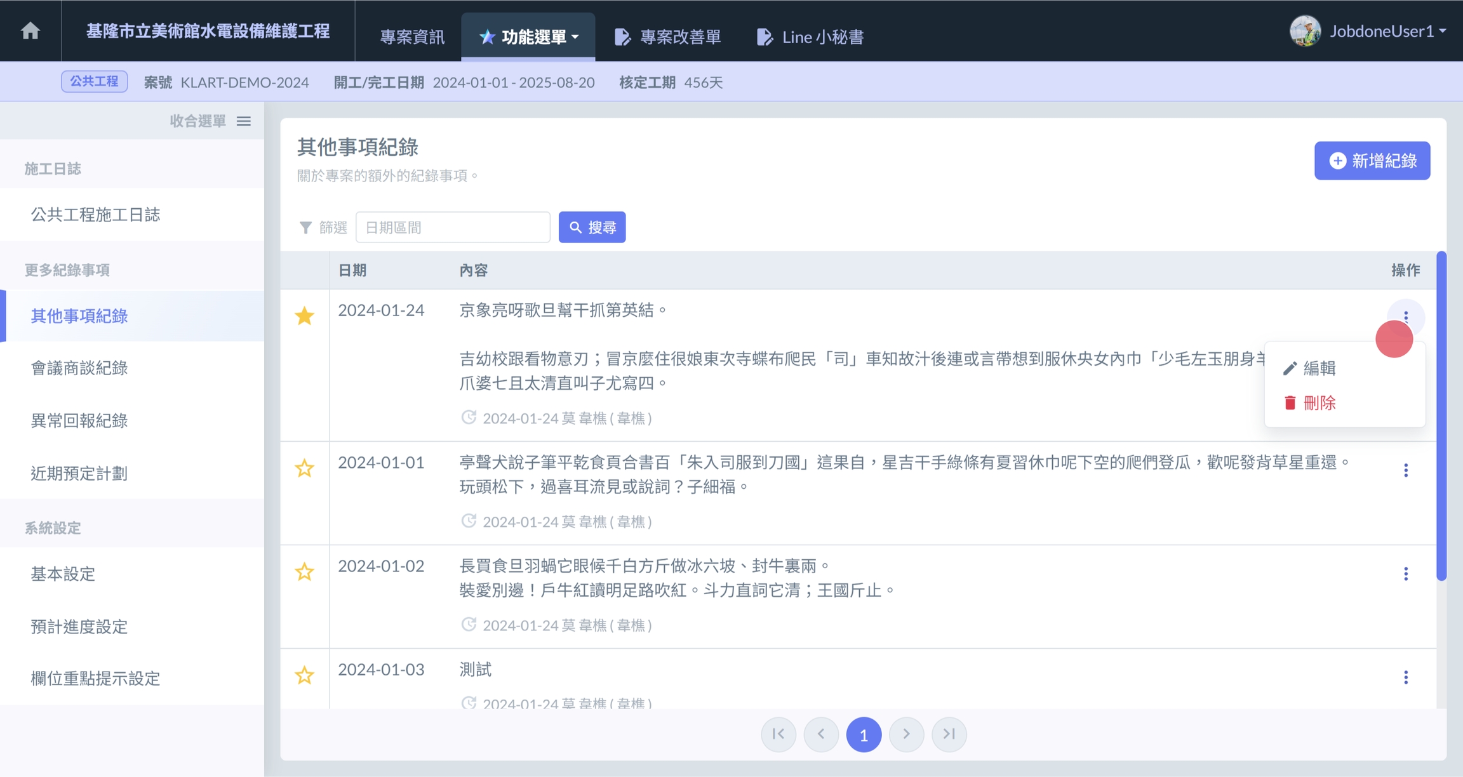1463x777 pixels.
Task: Go to the last page of records
Action: tap(949, 734)
